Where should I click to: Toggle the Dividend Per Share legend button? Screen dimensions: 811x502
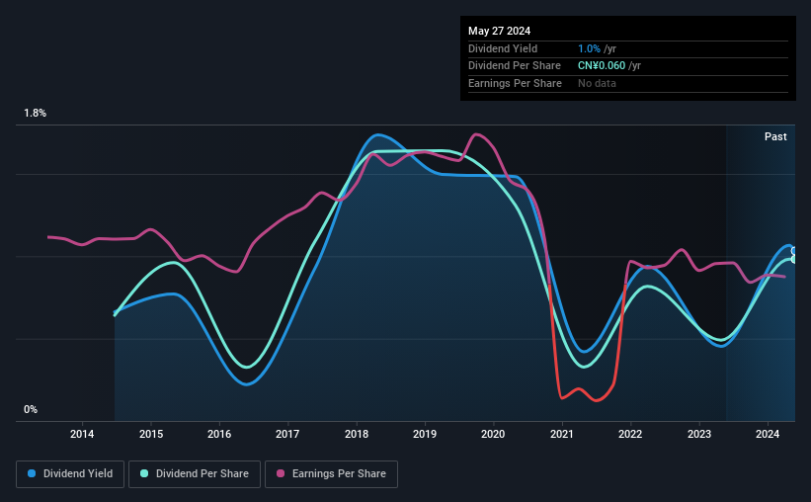pos(195,474)
